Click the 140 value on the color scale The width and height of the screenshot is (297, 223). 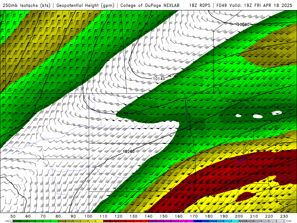click(149, 216)
